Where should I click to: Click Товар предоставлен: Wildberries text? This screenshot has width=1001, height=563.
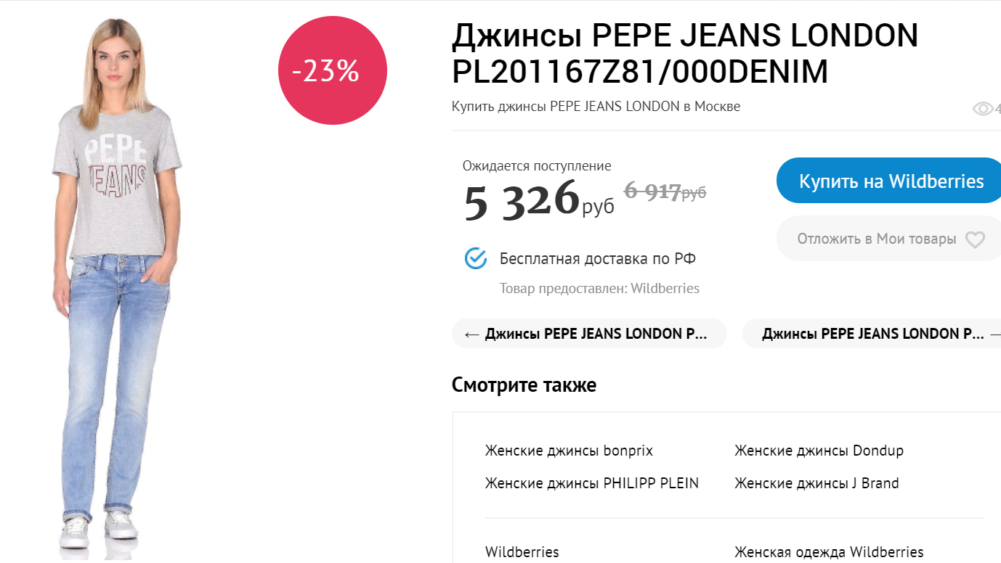click(599, 288)
